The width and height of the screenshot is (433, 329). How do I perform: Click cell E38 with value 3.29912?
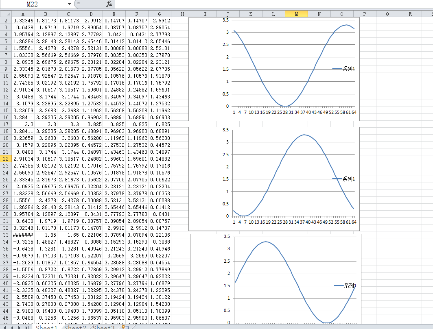coord(114,269)
